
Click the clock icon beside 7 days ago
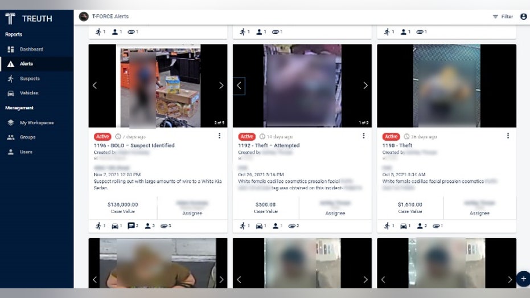click(x=118, y=137)
